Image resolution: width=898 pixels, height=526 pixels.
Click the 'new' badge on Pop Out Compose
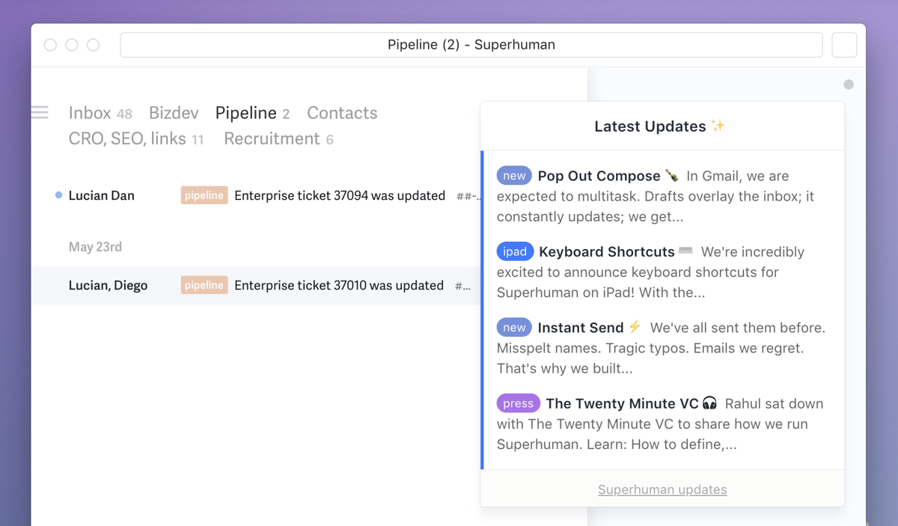click(x=514, y=176)
